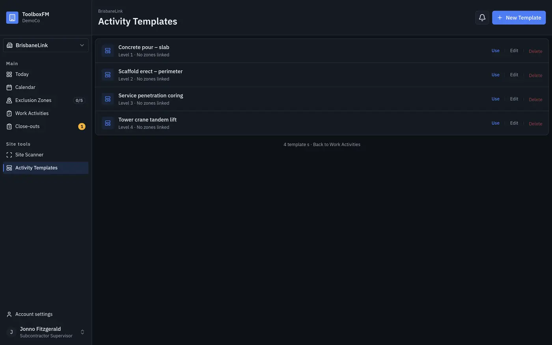This screenshot has width=552, height=345.
Task: Use the Scaffold erect – perimeter template
Action: pyautogui.click(x=495, y=75)
